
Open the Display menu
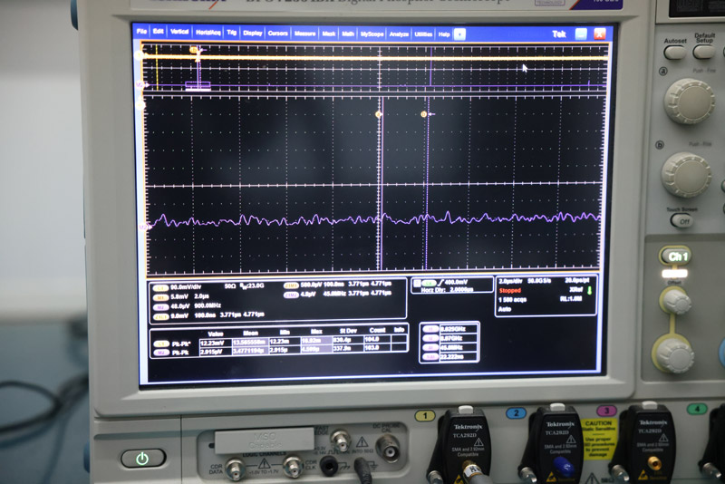tap(253, 33)
